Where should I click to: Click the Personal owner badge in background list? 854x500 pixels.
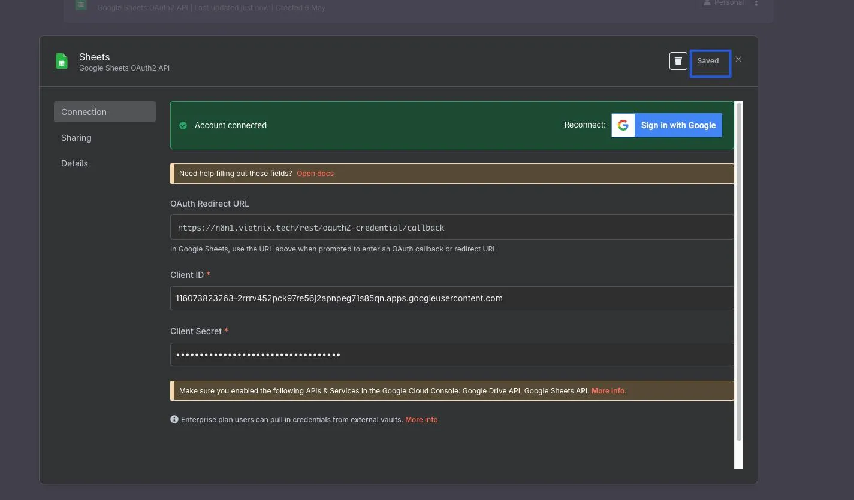tap(724, 3)
